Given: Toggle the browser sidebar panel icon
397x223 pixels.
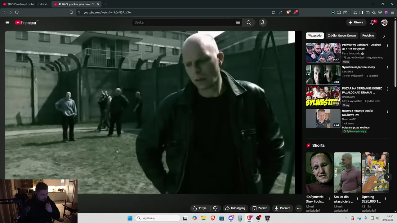Looking at the screenshot, I should [361, 12].
